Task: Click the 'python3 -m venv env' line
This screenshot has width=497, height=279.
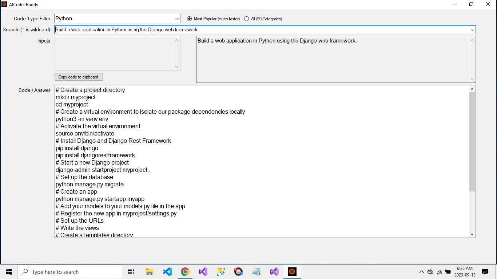Action: point(82,119)
